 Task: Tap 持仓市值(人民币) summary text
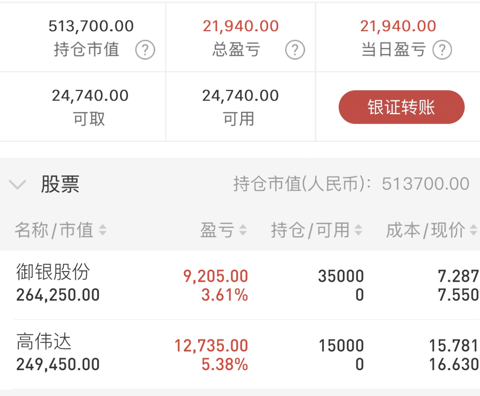[351, 184]
